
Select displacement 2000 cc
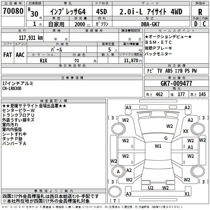pyautogui.click(x=82, y=24)
